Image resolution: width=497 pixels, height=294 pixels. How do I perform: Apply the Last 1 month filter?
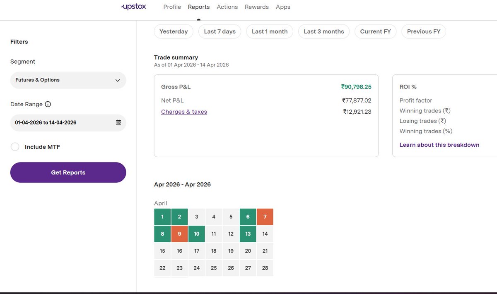pos(270,31)
